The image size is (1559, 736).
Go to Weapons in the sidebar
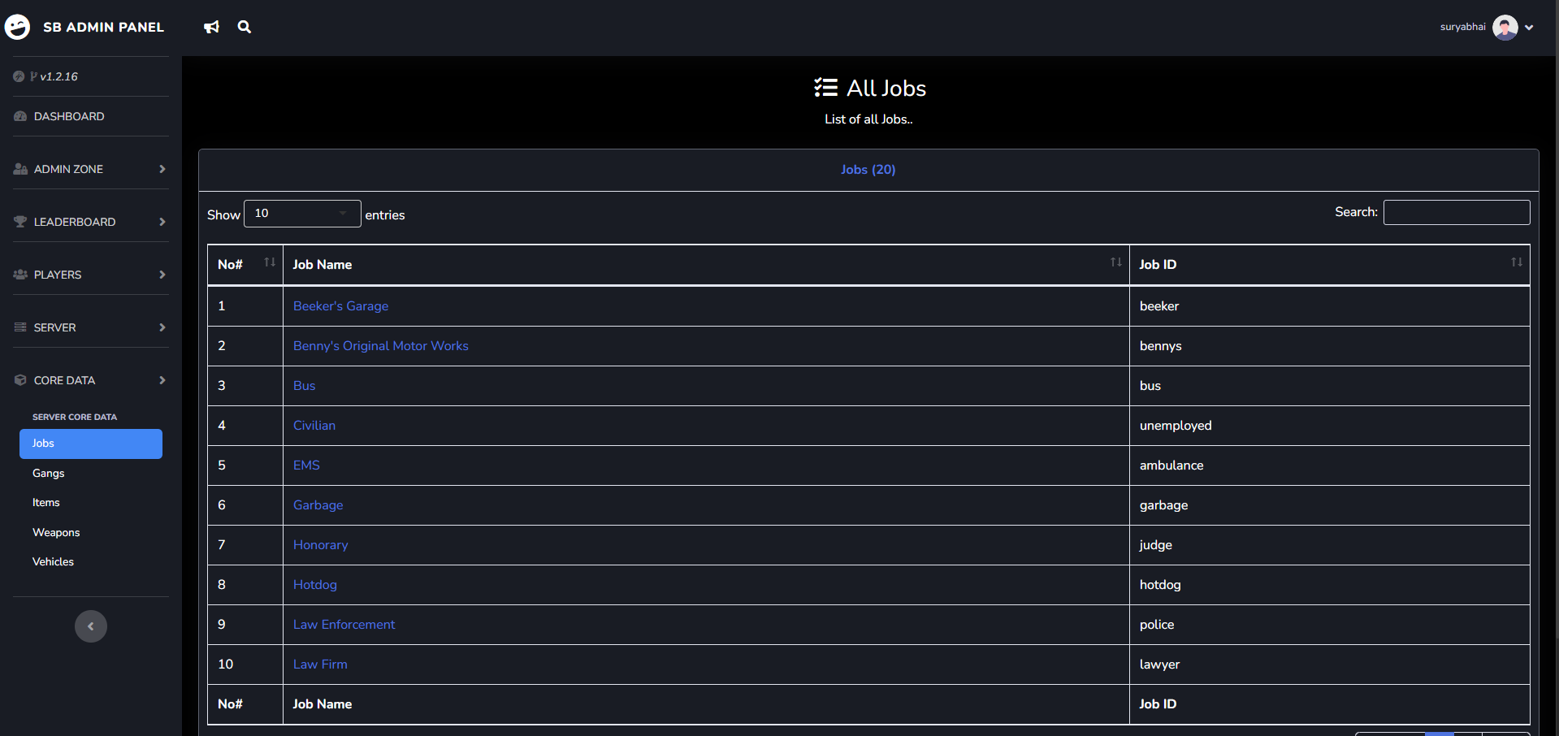click(x=56, y=532)
